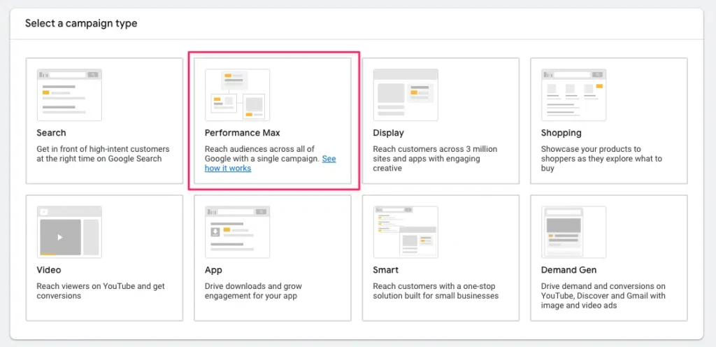Viewport: 716px width, 347px height.
Task: Pick the Shopping campaign title
Action: tap(561, 133)
